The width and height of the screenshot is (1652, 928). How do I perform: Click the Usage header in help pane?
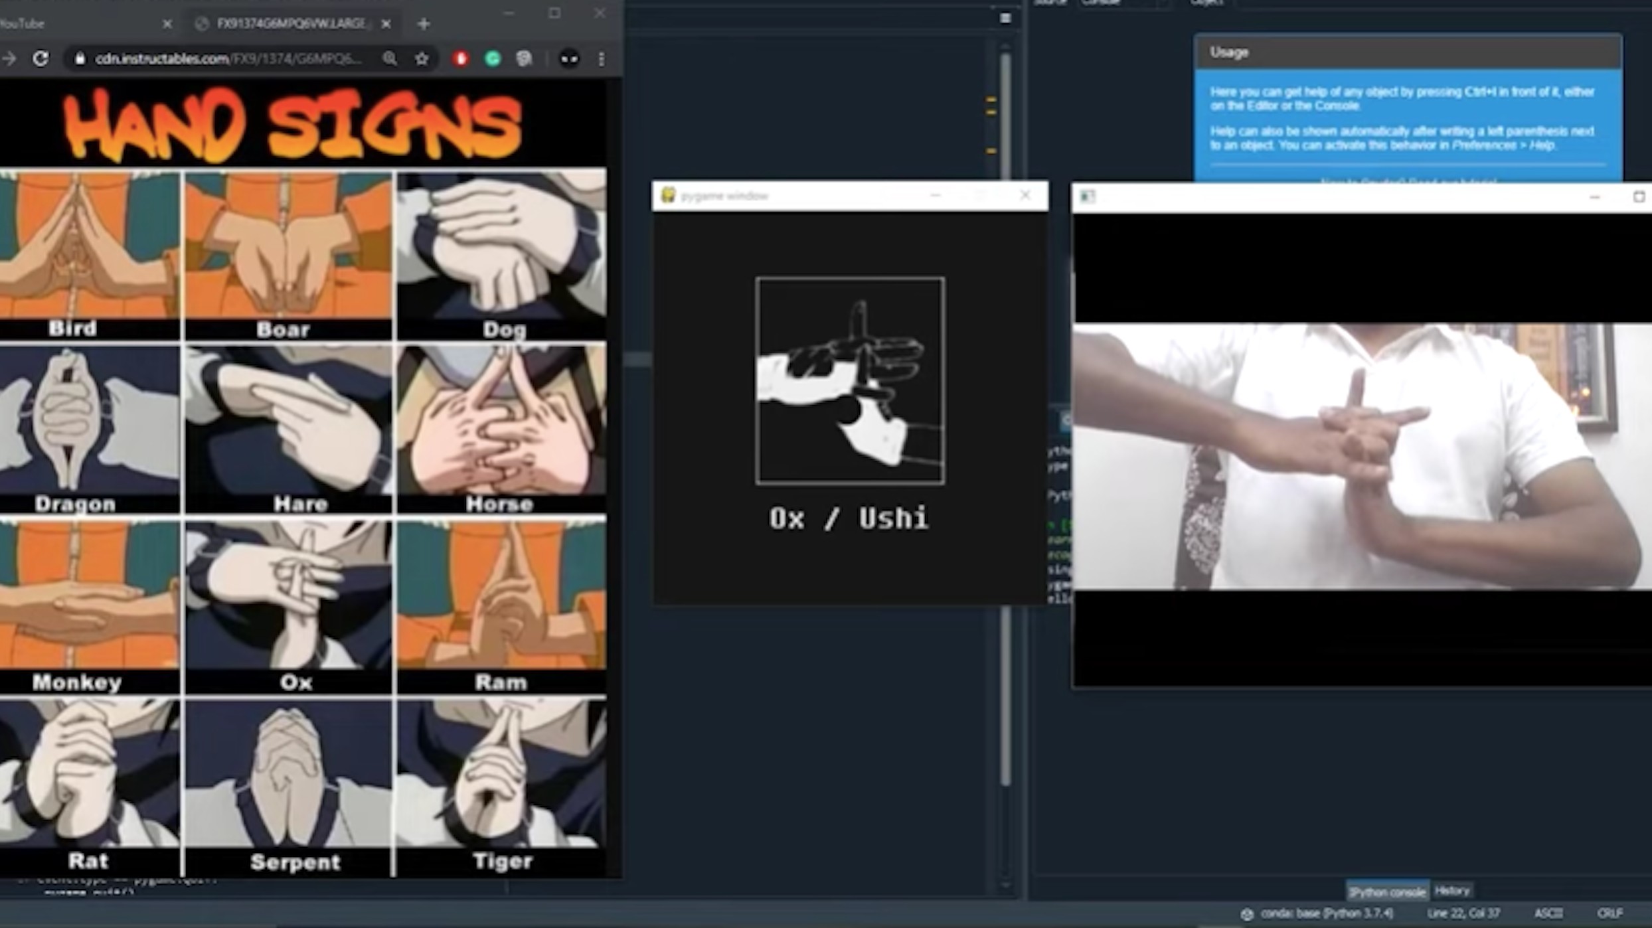coord(1408,52)
